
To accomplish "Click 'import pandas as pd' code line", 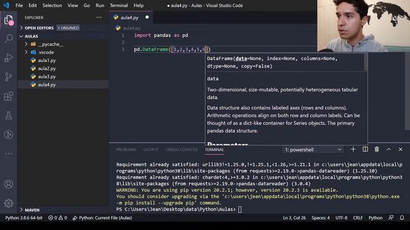I will 161,35.
